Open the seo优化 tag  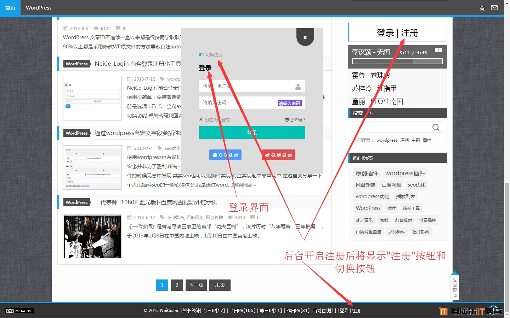coord(416,185)
